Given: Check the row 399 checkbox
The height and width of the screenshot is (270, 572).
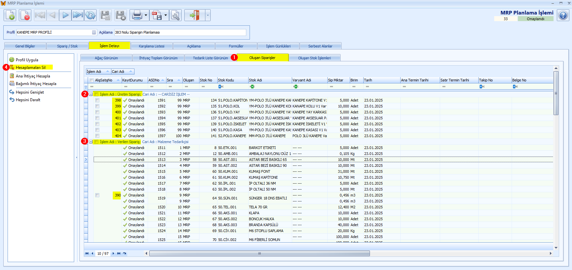Looking at the screenshot, I should tap(97, 106).
